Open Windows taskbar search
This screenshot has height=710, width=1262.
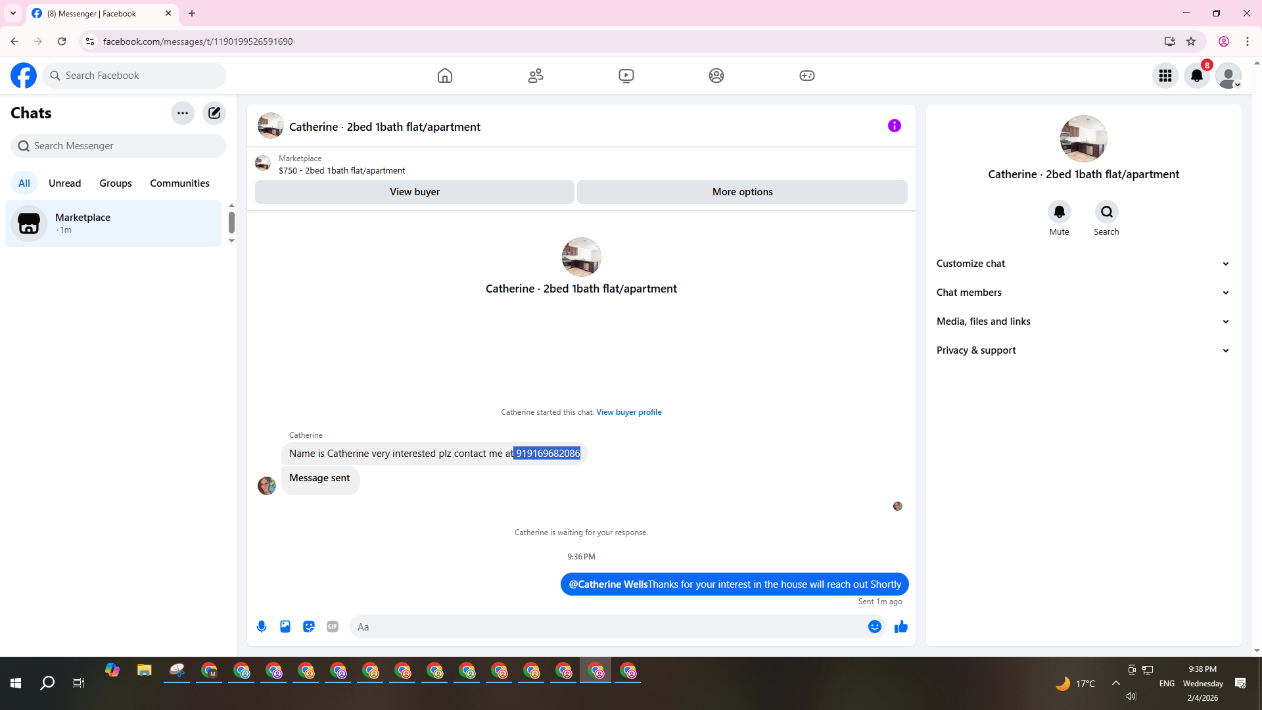[x=47, y=683]
